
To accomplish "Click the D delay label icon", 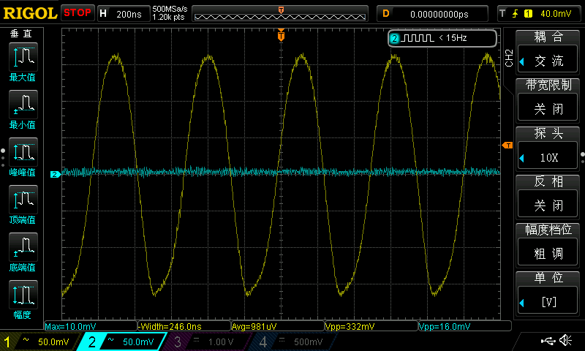I will coord(386,14).
